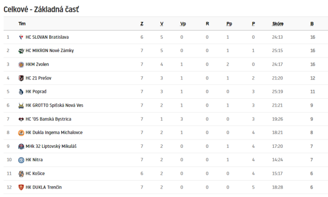This screenshot has width=328, height=197.
Task: Click the HC '05 Banská Bystrica logo
Action: pos(21,119)
